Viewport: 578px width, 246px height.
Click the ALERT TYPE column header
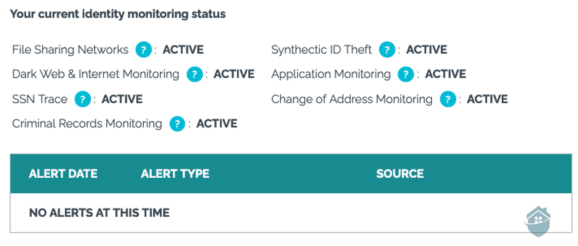point(175,174)
